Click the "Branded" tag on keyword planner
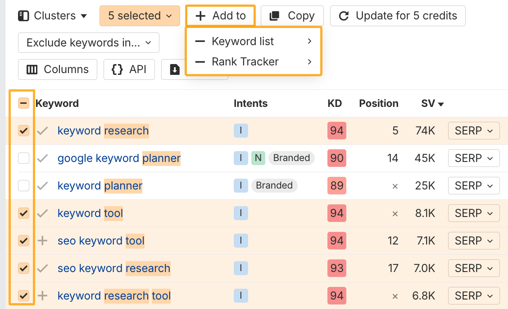This screenshot has height=309, width=508. click(x=274, y=185)
